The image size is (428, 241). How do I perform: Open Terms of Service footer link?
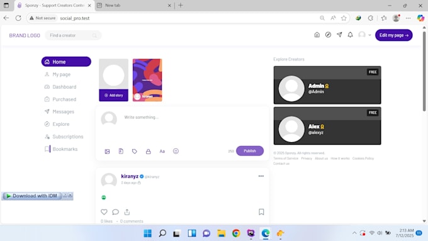(x=286, y=159)
